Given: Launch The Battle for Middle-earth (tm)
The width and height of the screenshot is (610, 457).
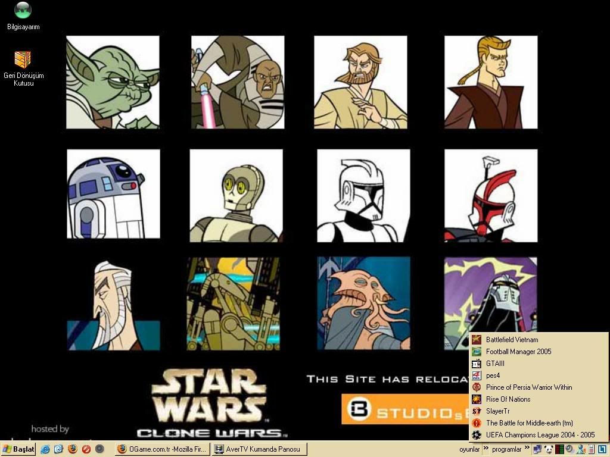Looking at the screenshot, I should click(x=539, y=423).
